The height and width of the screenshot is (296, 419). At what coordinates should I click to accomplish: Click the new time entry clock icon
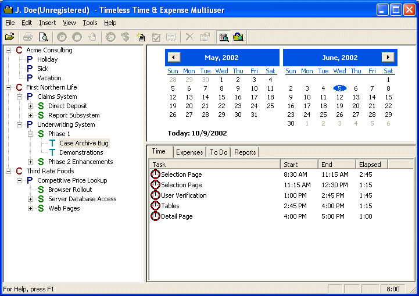[x=110, y=37]
